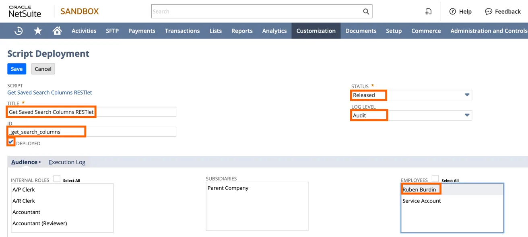Open the Administration and Controls menu
The height and width of the screenshot is (237, 528).
[489, 31]
